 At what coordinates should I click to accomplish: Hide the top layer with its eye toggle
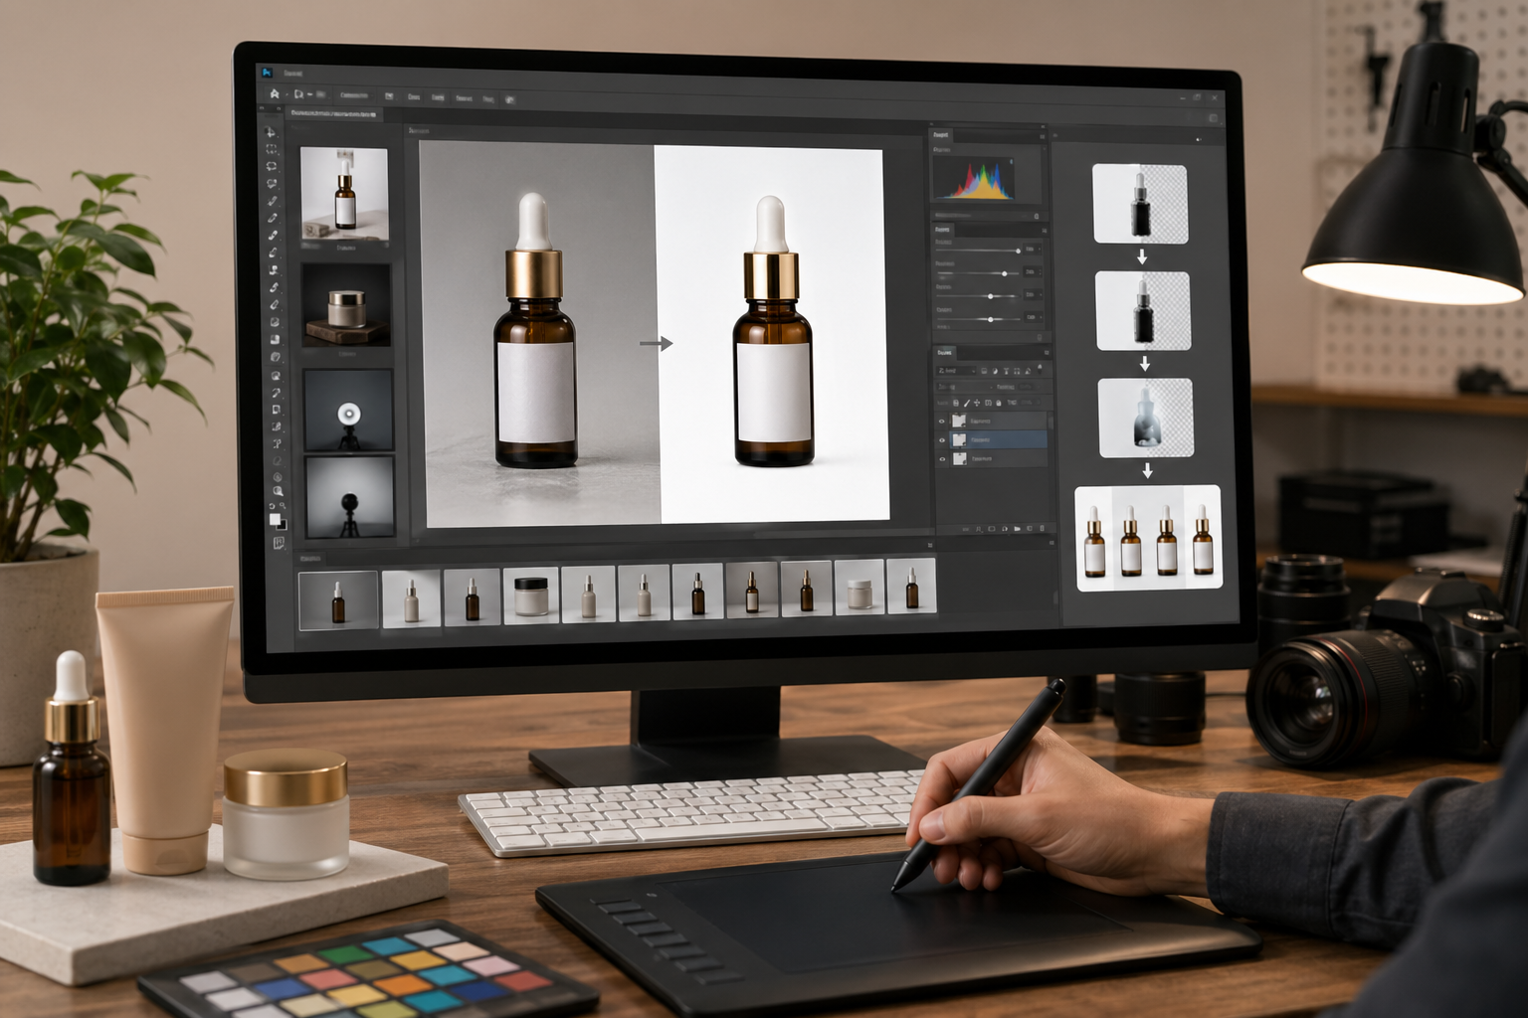click(x=942, y=422)
